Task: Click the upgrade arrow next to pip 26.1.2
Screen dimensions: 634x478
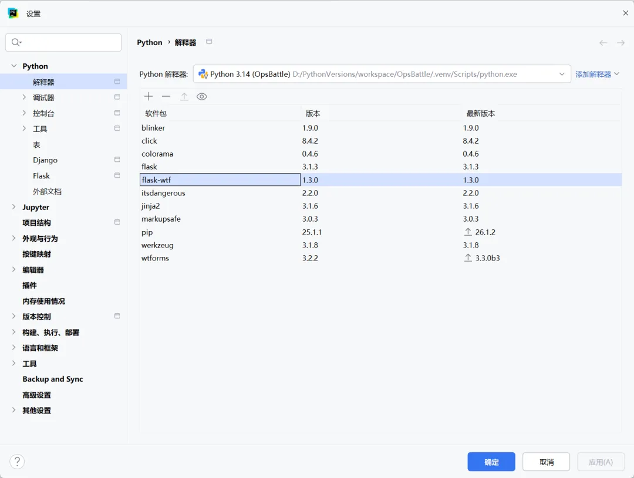Action: click(x=468, y=232)
